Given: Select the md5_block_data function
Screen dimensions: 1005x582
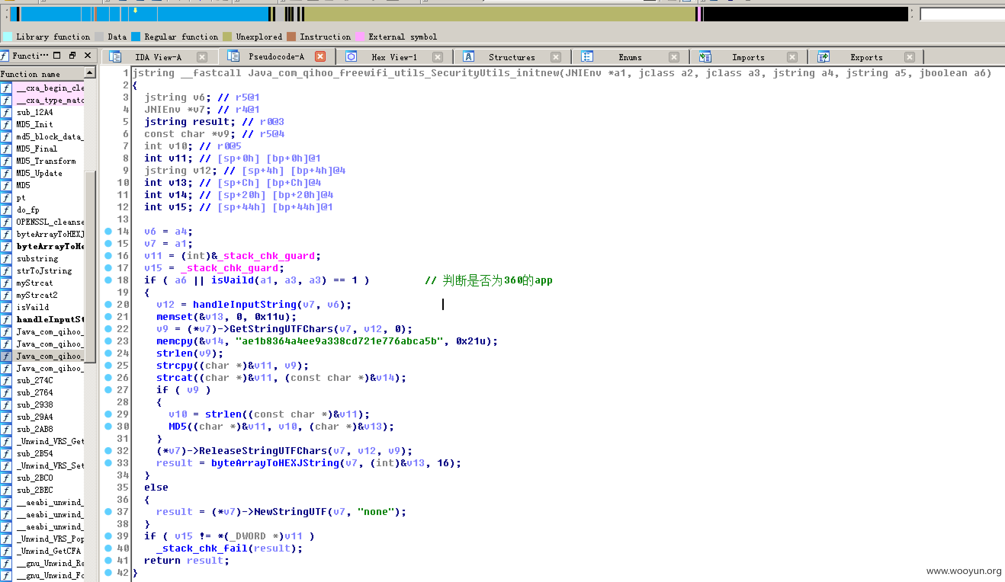Looking at the screenshot, I should (x=50, y=137).
